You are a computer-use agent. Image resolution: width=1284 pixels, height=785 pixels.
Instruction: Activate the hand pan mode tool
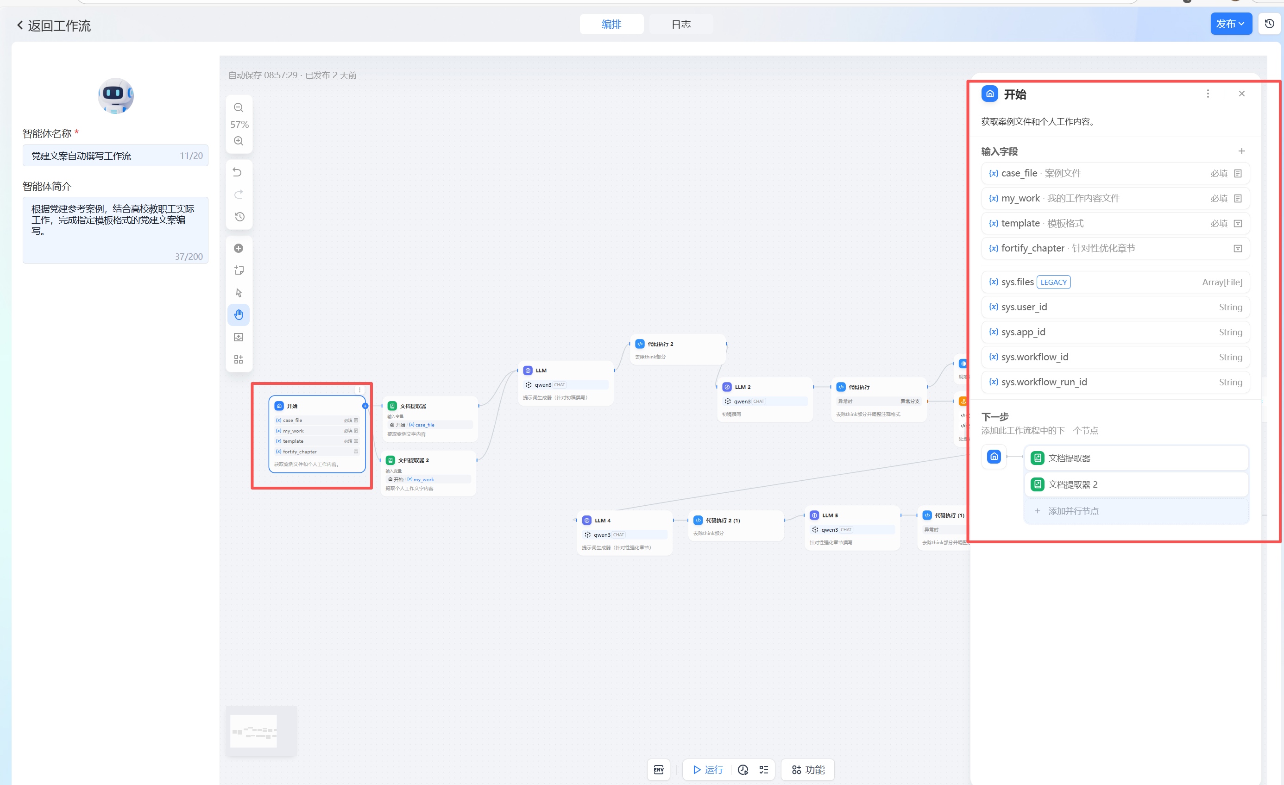tap(239, 314)
